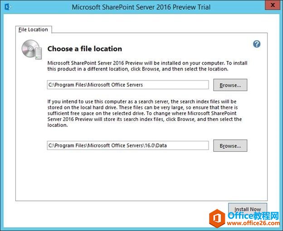Click the Choose a file location heading
The image size is (283, 231).
(85, 49)
